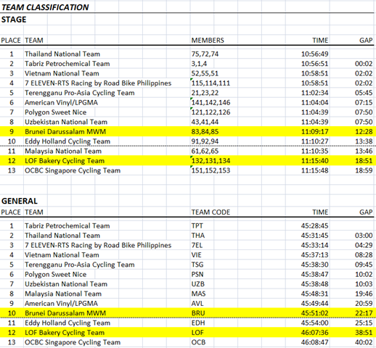
Task: Click the Thailand National Team stage row
Action: coord(188,54)
